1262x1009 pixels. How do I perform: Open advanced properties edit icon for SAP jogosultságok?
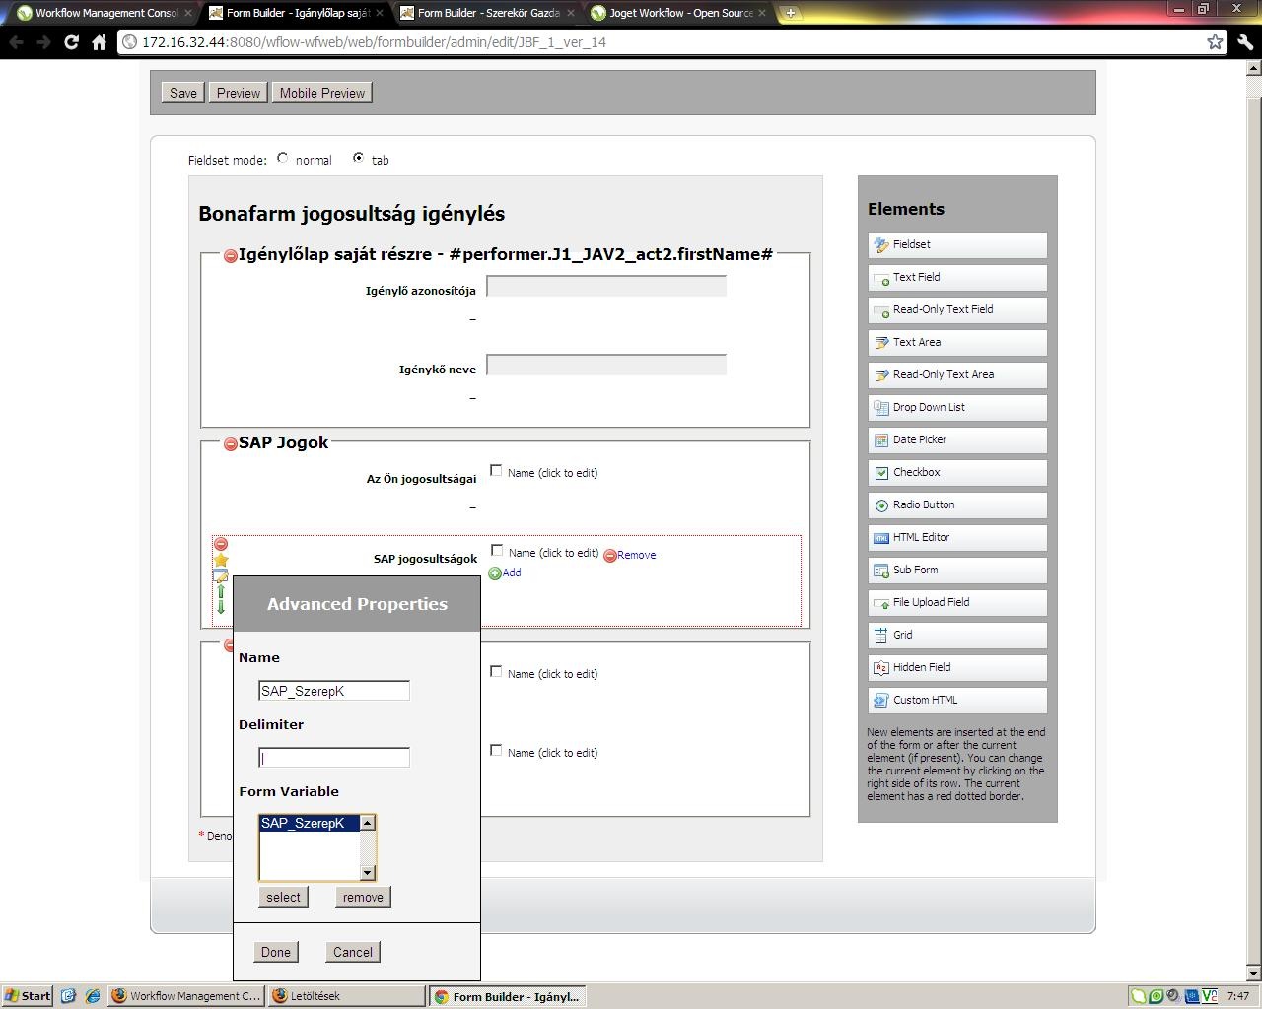point(221,575)
